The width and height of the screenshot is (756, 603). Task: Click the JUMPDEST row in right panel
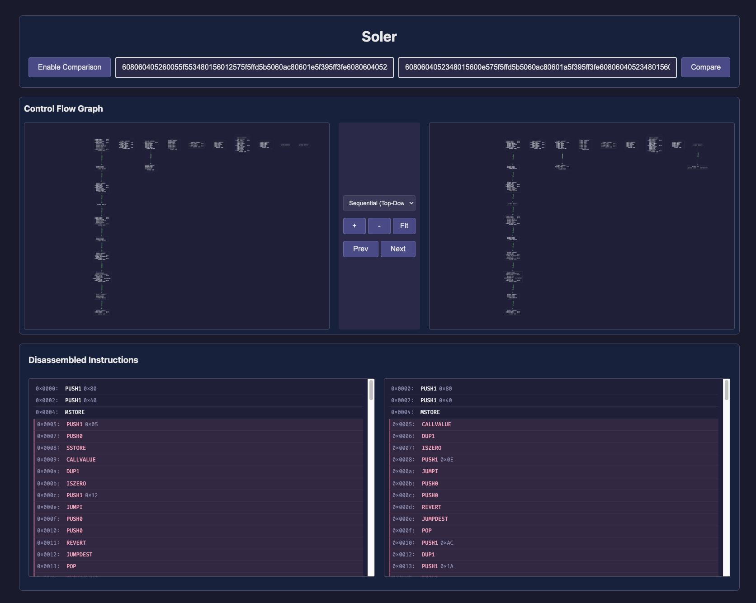(x=435, y=519)
